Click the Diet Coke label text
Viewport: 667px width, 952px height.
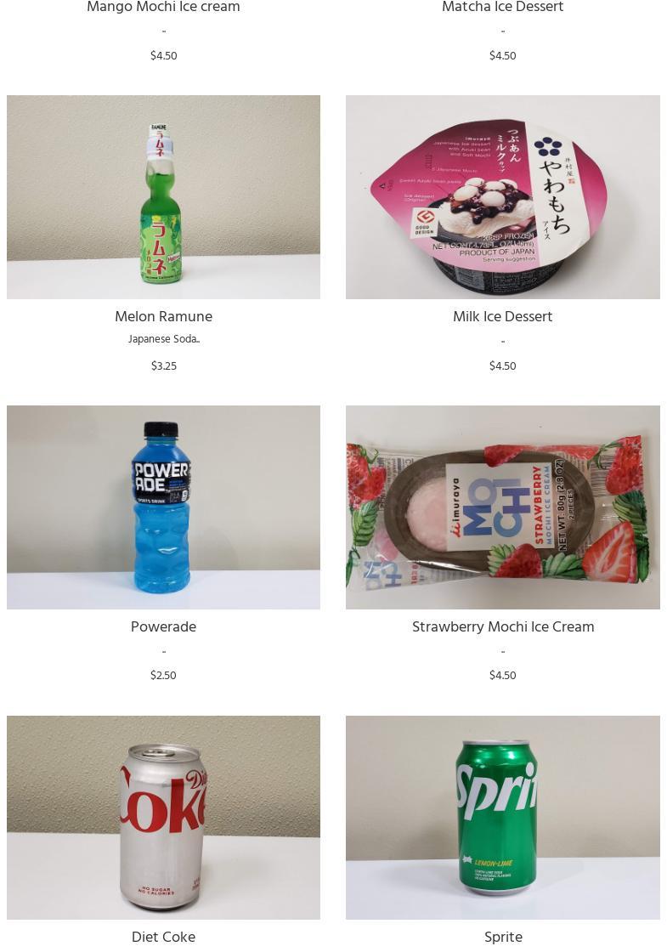[163, 937]
